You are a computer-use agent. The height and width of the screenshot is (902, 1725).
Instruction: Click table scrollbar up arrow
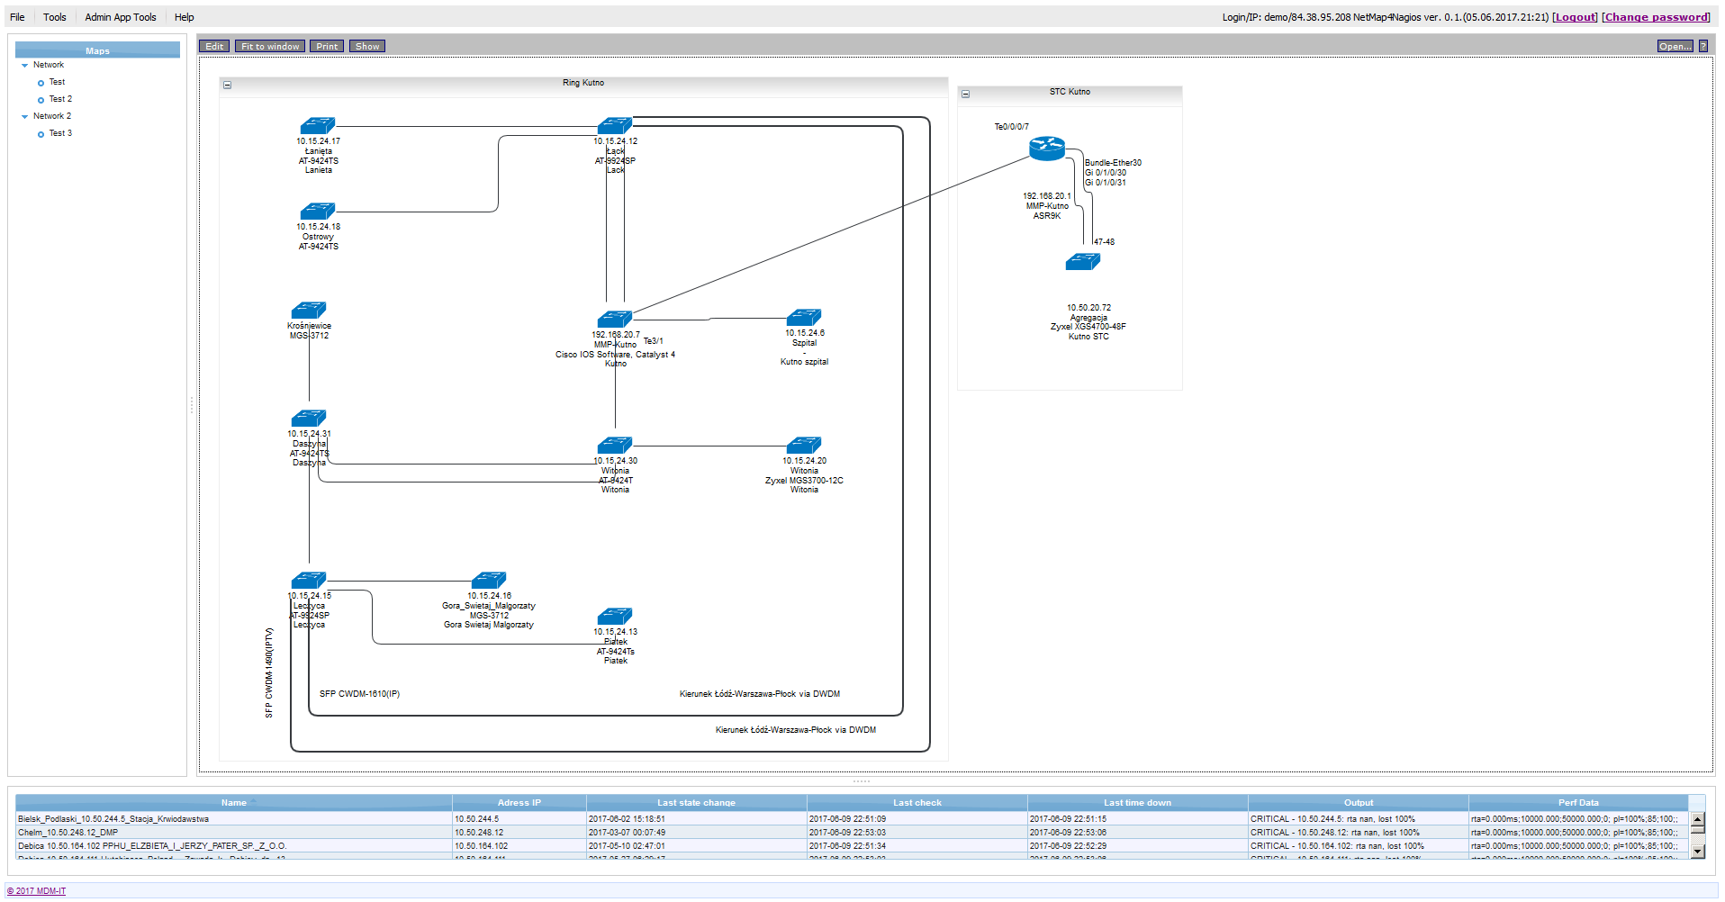1698,820
